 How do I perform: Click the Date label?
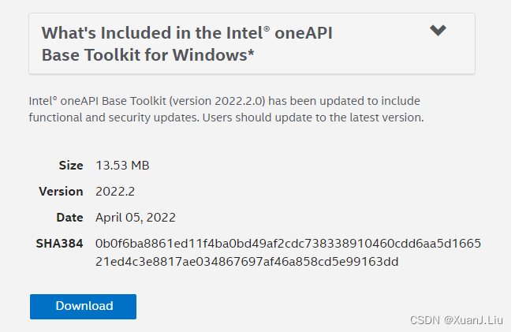pyautogui.click(x=69, y=217)
